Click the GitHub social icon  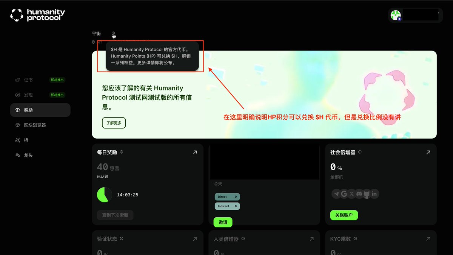367,194
